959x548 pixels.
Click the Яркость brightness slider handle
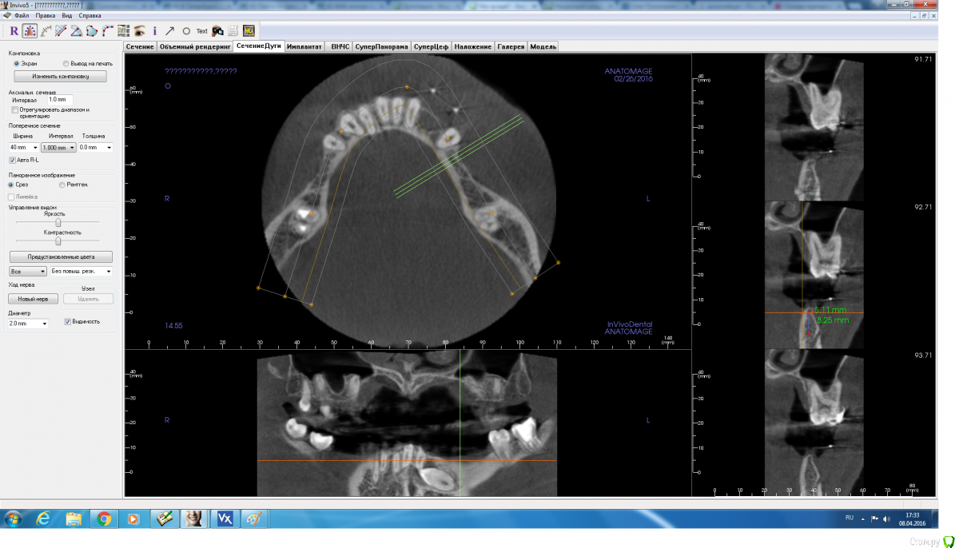(x=58, y=223)
